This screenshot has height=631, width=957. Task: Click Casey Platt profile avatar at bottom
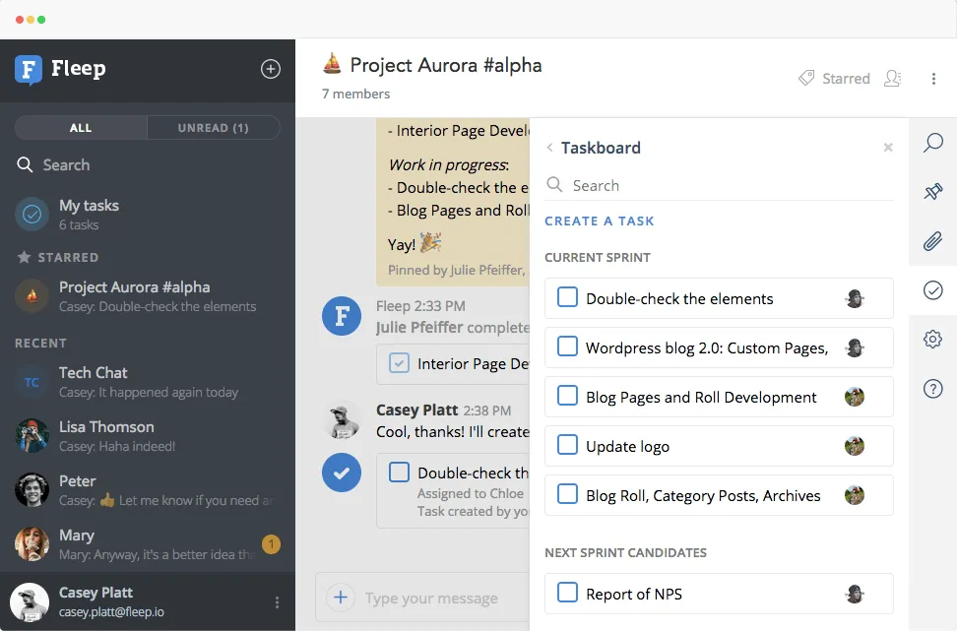30,601
